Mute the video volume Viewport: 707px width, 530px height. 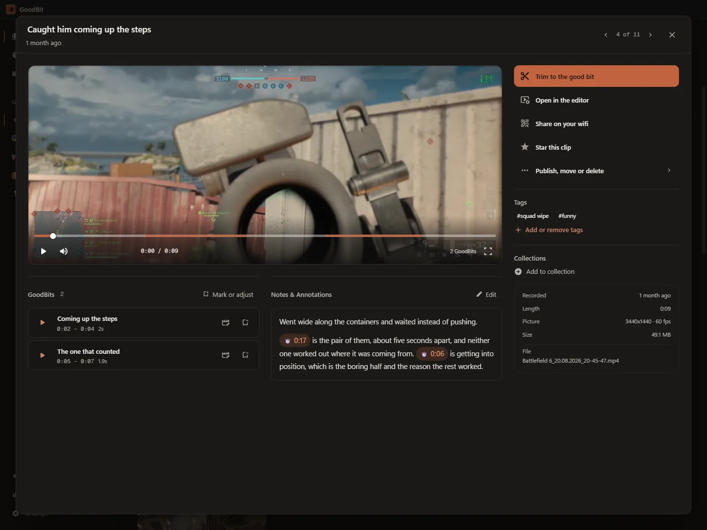click(x=64, y=251)
